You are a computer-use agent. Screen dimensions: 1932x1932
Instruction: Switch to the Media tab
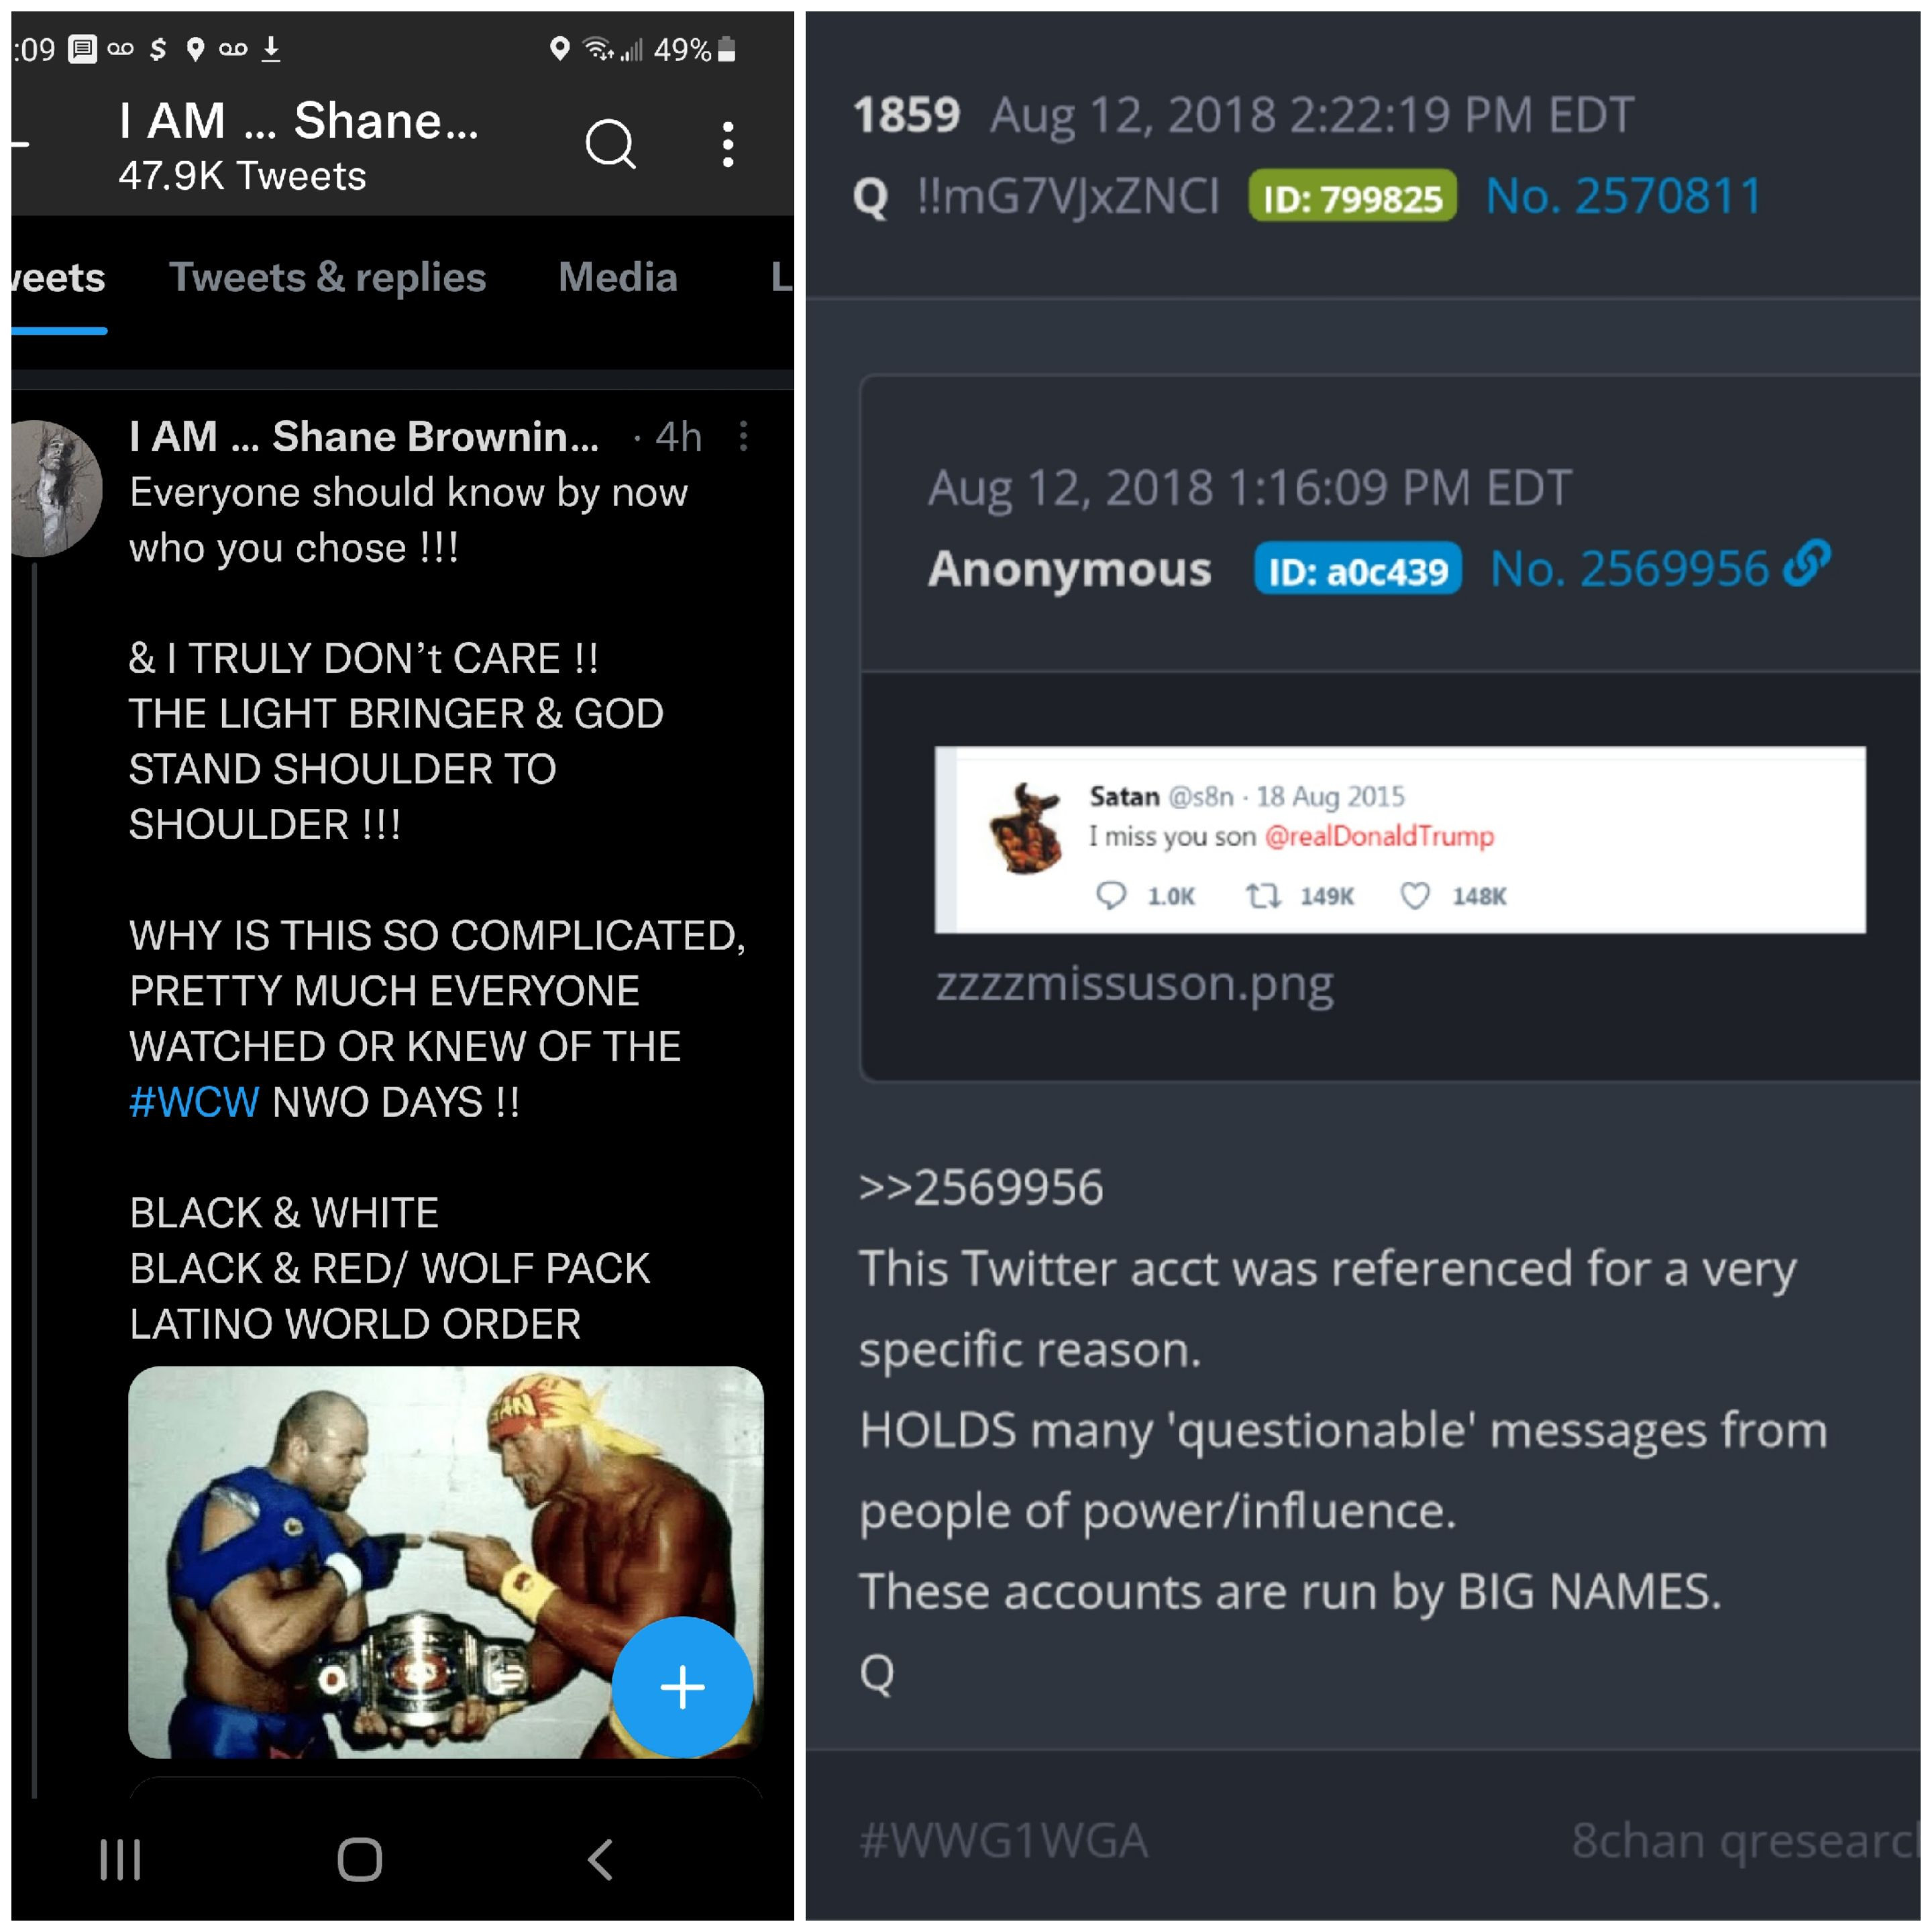coord(618,277)
